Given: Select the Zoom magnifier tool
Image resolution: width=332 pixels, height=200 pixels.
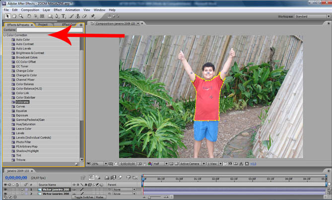Looking at the screenshot, I should [x=20, y=16].
